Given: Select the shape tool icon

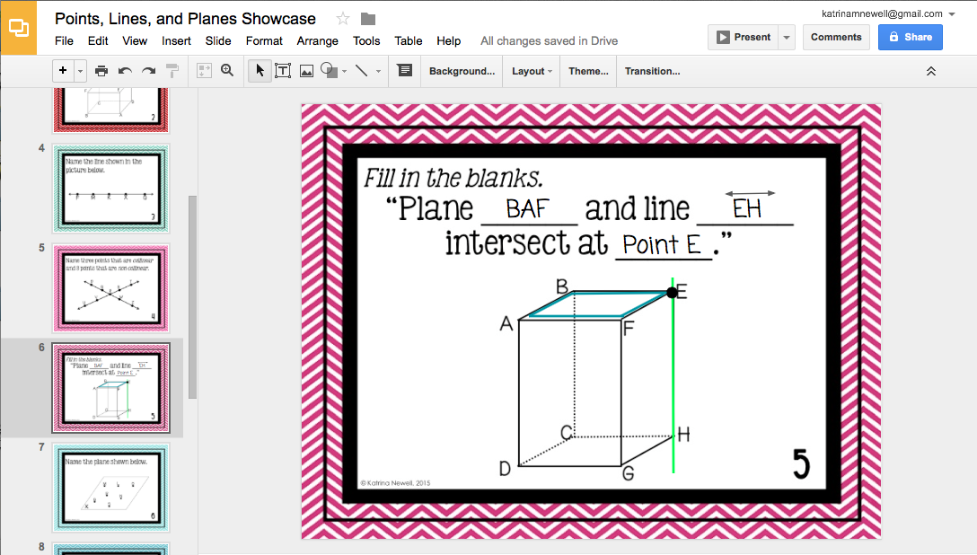Looking at the screenshot, I should (x=329, y=71).
